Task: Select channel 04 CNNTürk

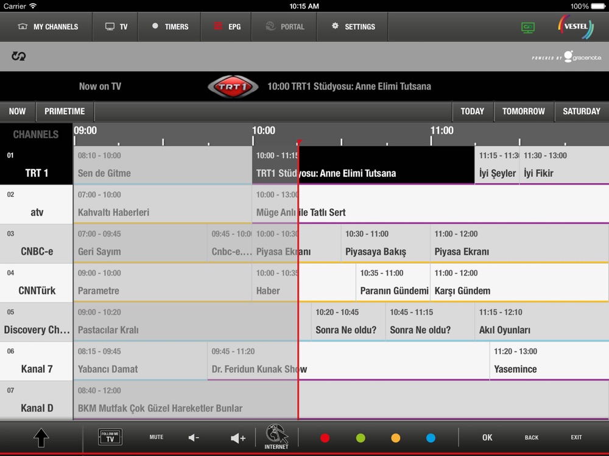Action: coord(37,283)
